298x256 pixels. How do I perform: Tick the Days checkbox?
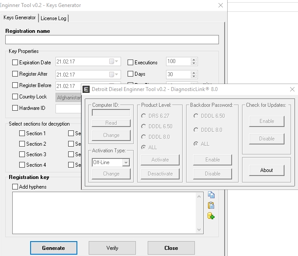pyautogui.click(x=130, y=74)
